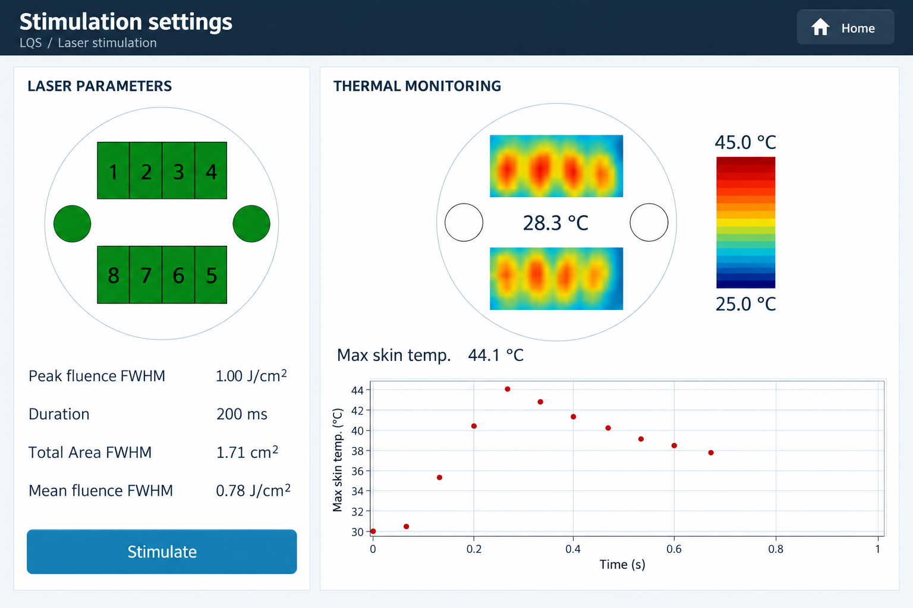The height and width of the screenshot is (608, 913).
Task: Click the right empty circle in thermal view
Action: point(649,223)
